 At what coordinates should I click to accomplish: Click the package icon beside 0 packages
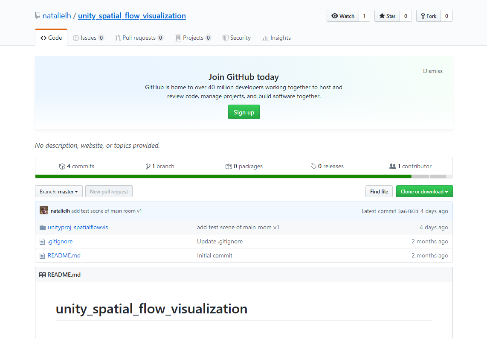tap(229, 167)
